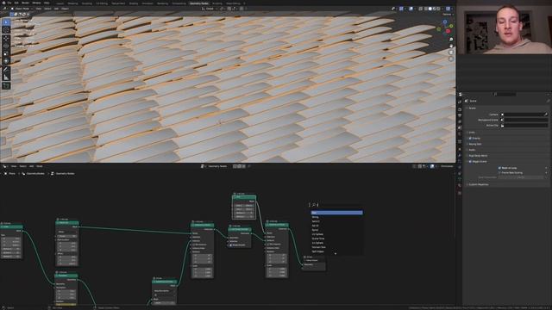Click the red X axis gizmo
552x310 pixels.
click(448, 31)
